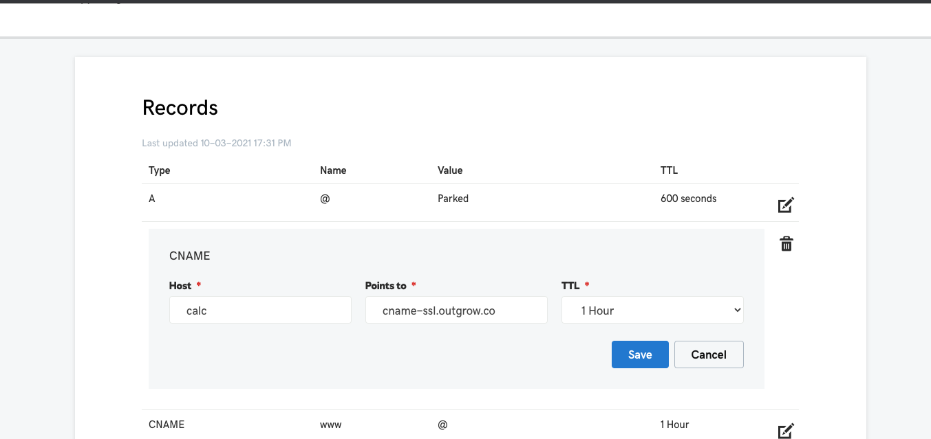Click the Last updated timestamp text

pyautogui.click(x=217, y=144)
